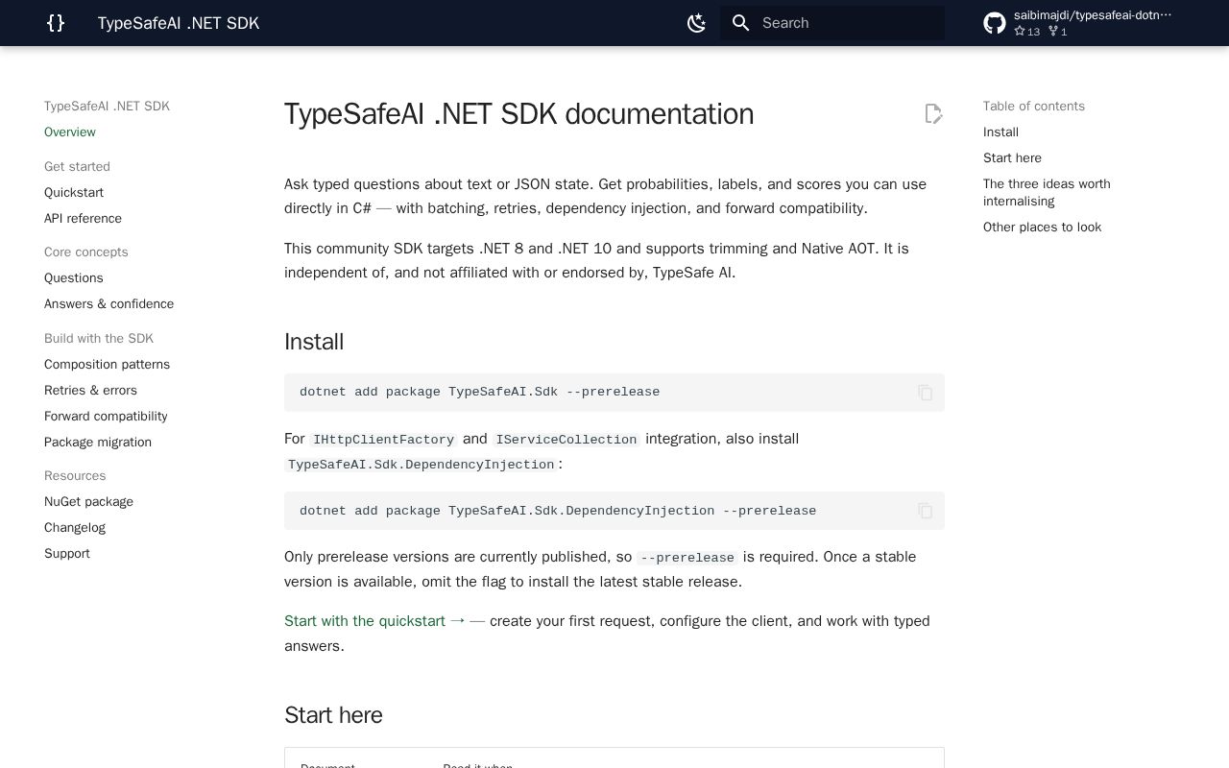Open the Overview sidebar page
Viewport: 1229px width, 768px height.
click(70, 132)
